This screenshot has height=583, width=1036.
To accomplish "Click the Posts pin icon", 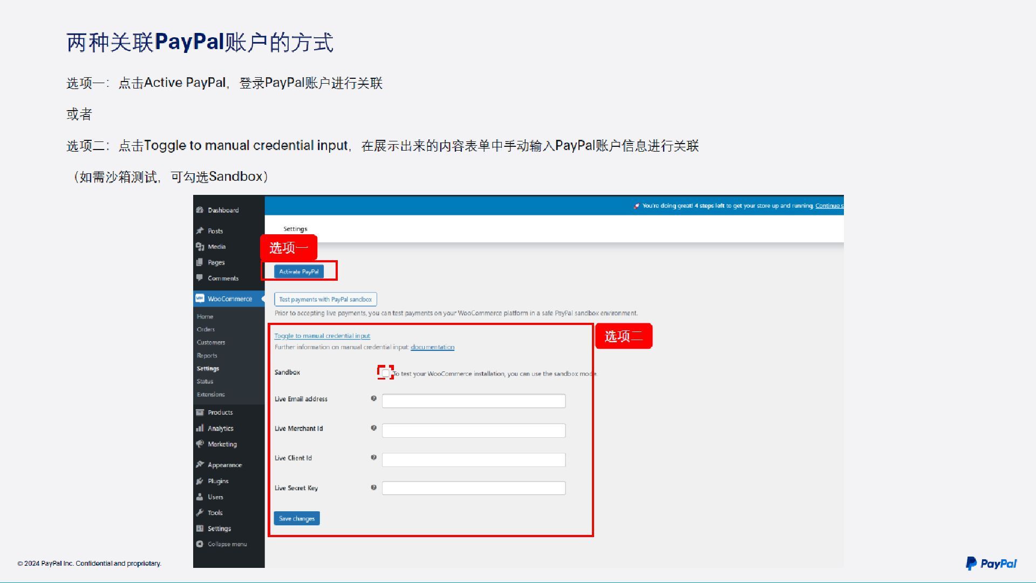I will [200, 231].
